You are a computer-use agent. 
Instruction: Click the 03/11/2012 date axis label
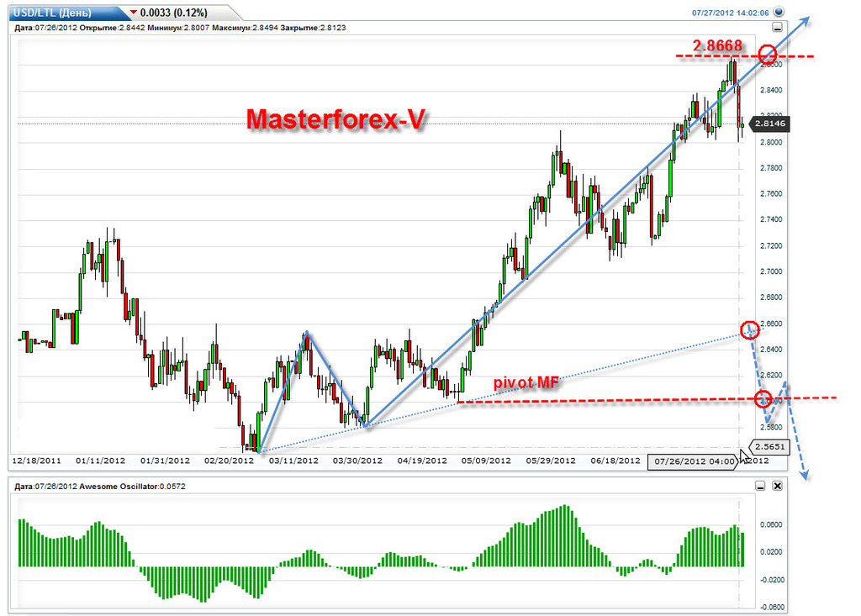click(293, 461)
